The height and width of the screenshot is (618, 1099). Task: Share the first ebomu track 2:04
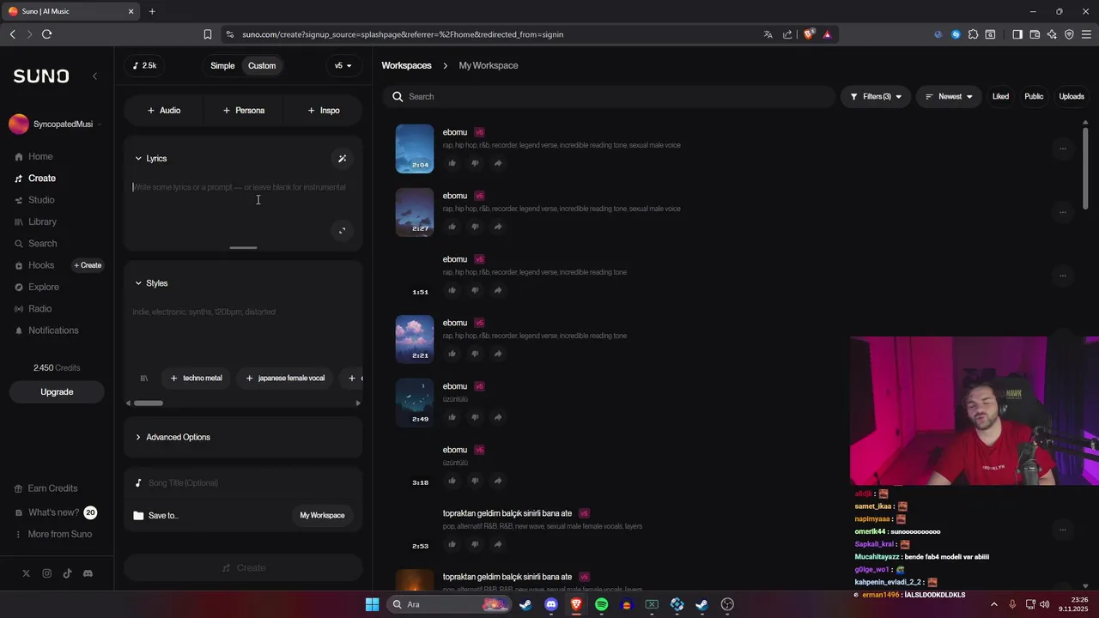[498, 163]
